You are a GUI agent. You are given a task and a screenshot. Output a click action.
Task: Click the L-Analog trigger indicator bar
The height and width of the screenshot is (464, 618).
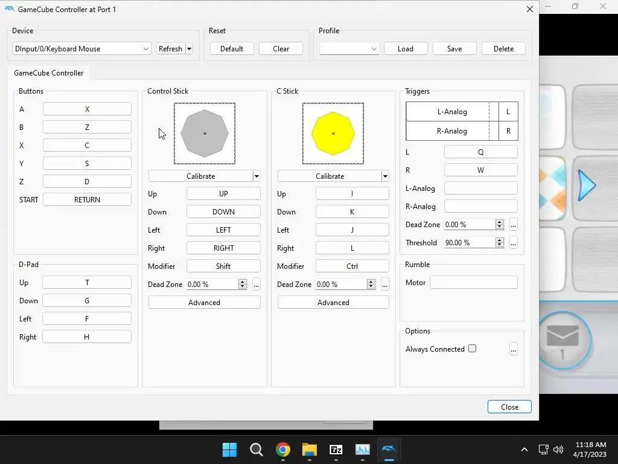pyautogui.click(x=452, y=112)
